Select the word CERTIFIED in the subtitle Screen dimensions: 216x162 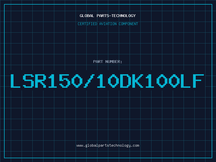(87, 24)
